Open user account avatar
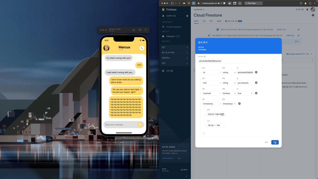 pyautogui.click(x=313, y=9)
